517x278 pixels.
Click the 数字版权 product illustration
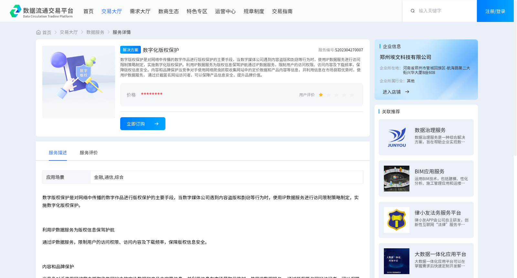[79, 82]
